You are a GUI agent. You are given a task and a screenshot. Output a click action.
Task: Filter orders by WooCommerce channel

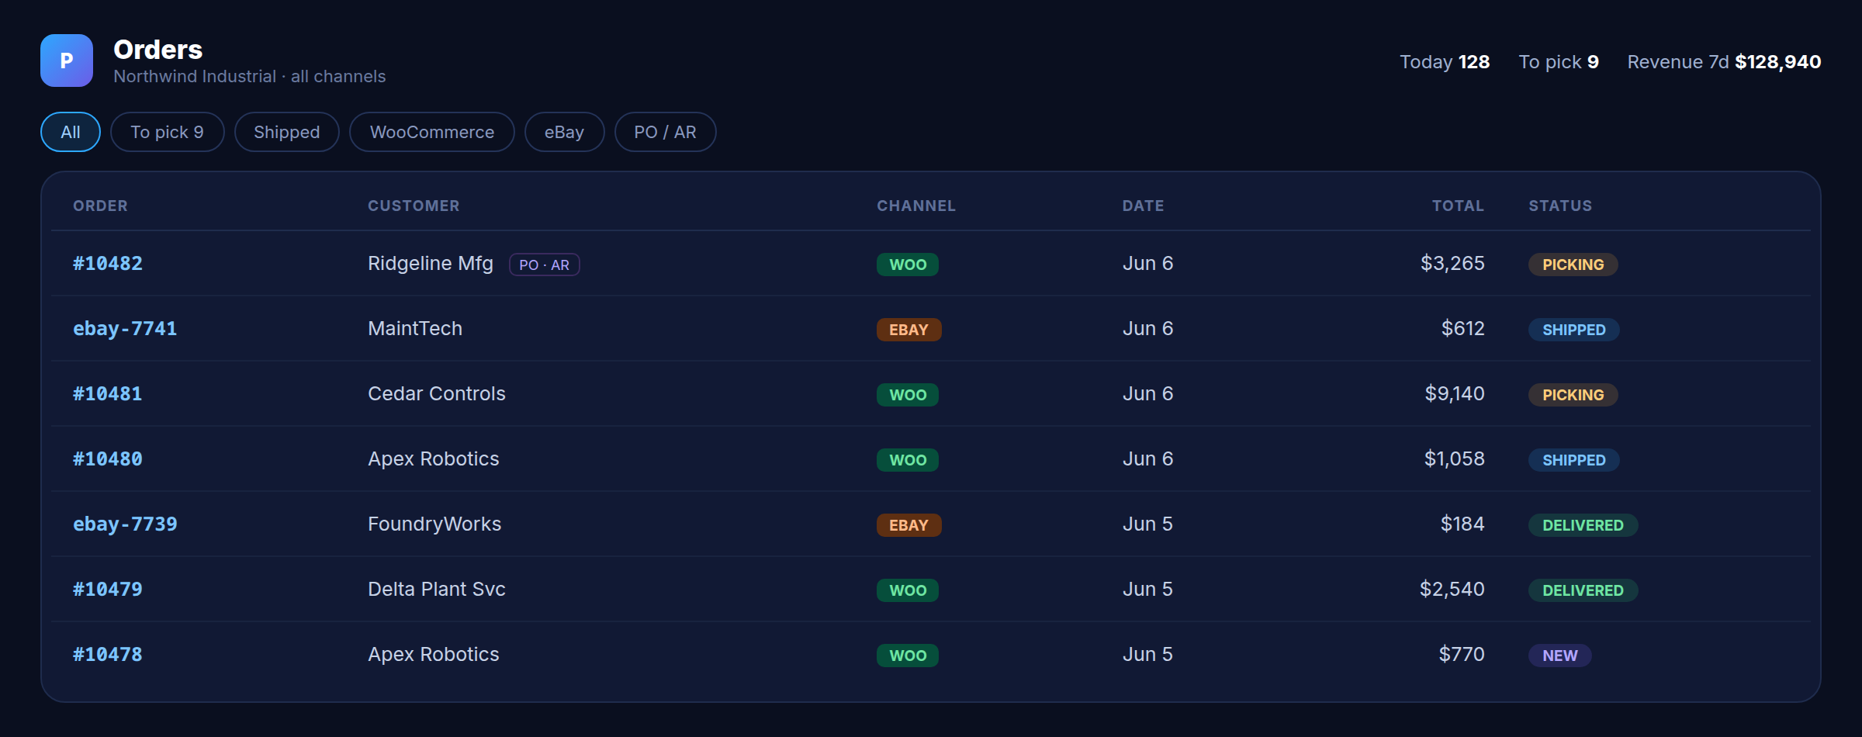coord(432,132)
